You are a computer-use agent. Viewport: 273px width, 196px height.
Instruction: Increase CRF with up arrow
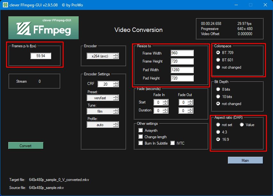tap(116, 82)
